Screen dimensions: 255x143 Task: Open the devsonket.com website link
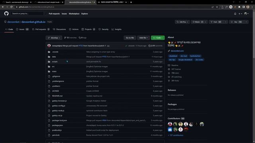(177, 51)
